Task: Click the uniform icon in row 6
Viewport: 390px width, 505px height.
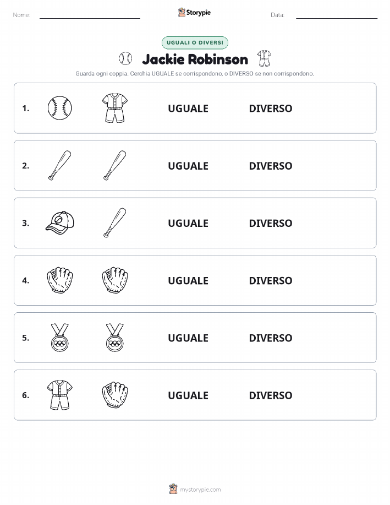Action: pos(59,395)
